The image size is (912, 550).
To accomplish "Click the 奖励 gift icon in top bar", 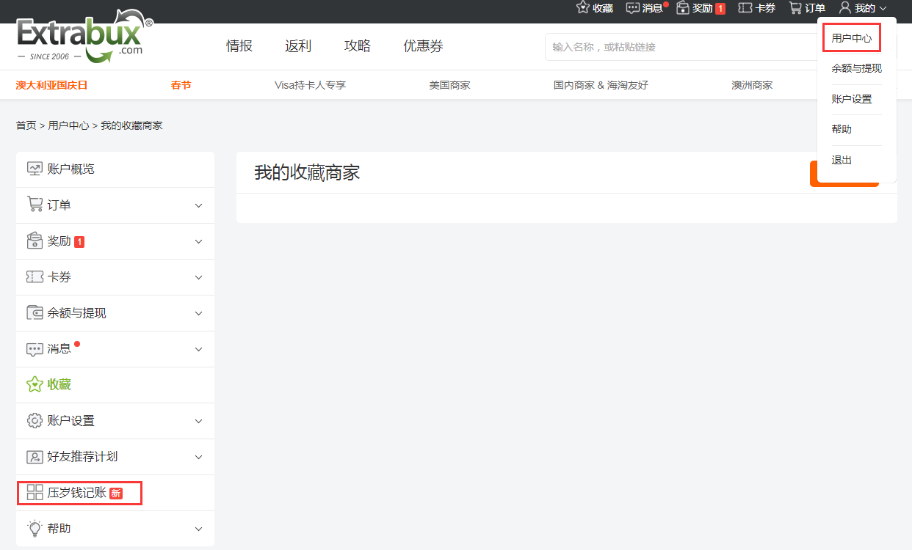I will 683,8.
